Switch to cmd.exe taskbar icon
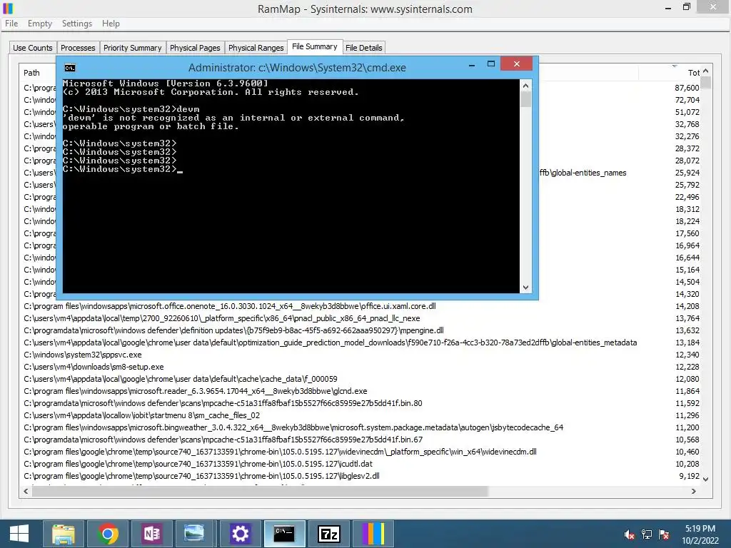This screenshot has height=548, width=731. pyautogui.click(x=284, y=534)
